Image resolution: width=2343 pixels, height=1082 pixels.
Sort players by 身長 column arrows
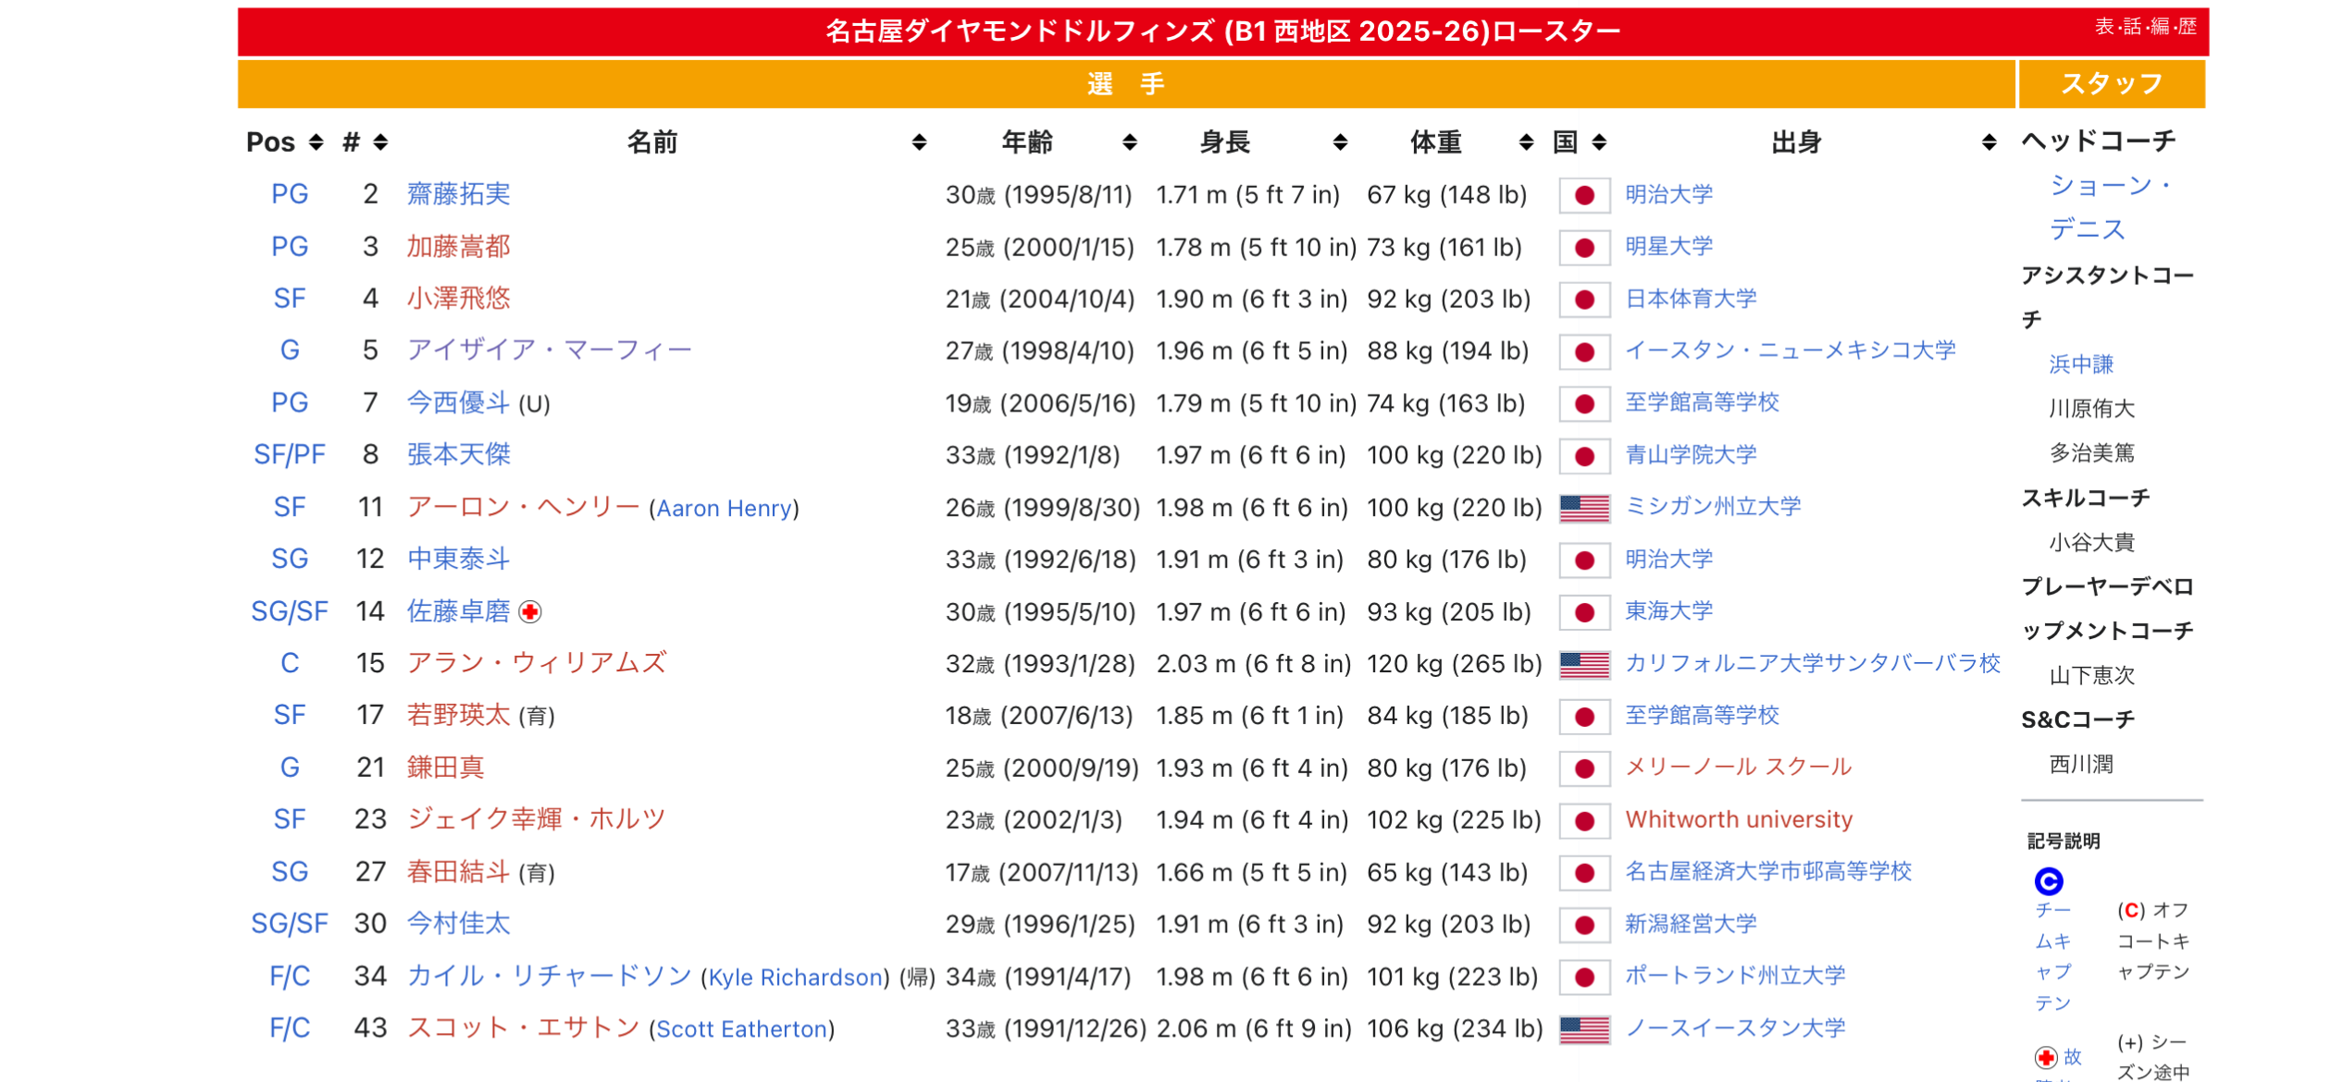point(1339,142)
